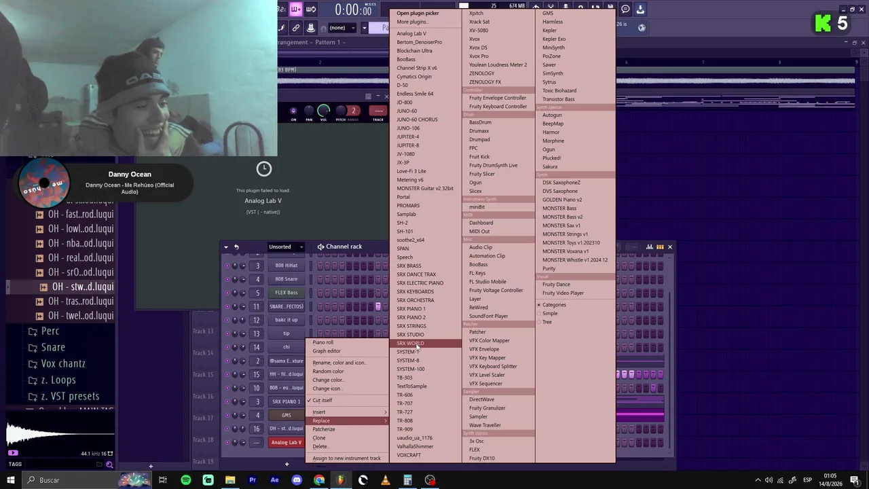This screenshot has width=869, height=489.
Task: Toggle the 808 Snare channel mute LED
Action: (x=227, y=279)
